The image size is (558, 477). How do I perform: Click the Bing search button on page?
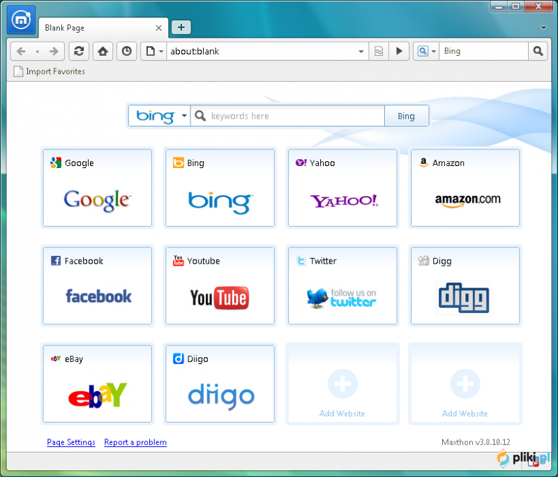407,116
